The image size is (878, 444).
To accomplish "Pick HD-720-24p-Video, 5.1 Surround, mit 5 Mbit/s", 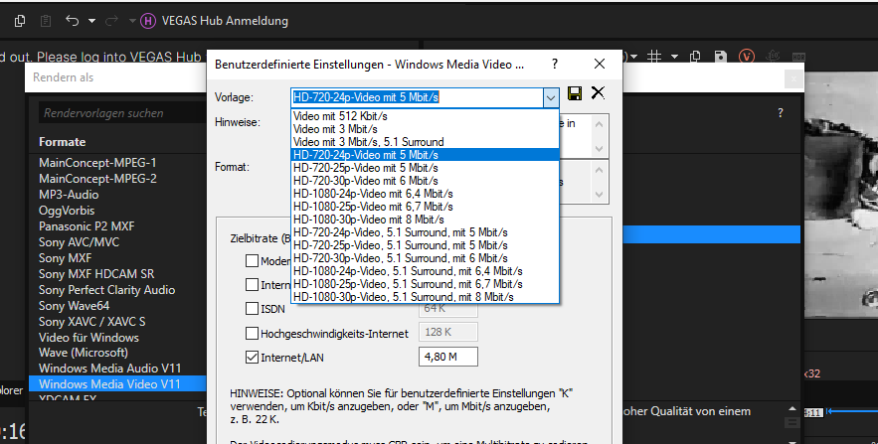I will pyautogui.click(x=425, y=232).
